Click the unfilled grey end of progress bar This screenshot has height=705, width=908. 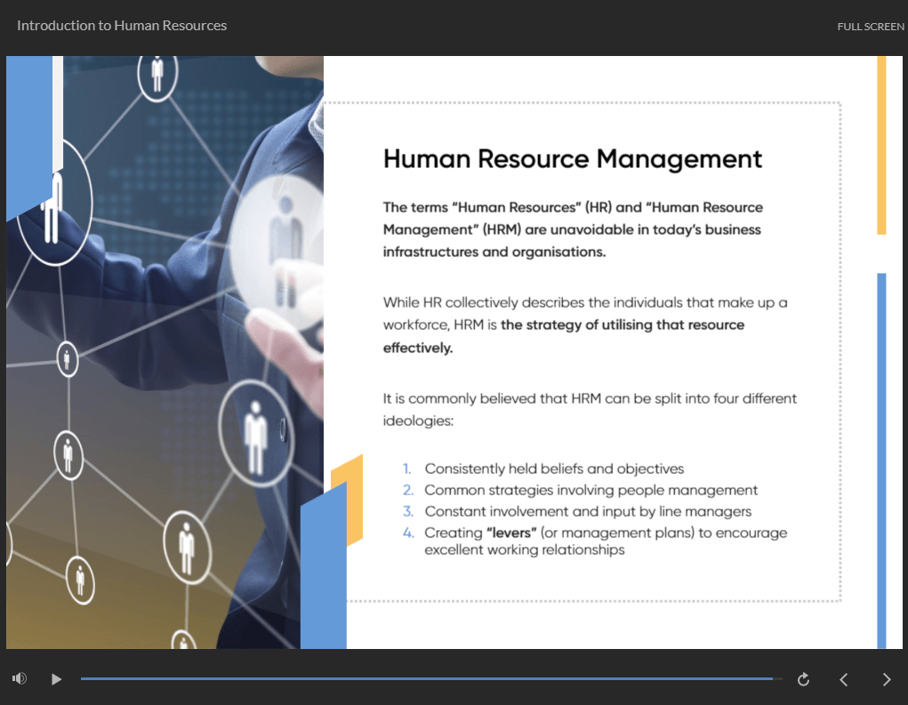[x=778, y=679]
